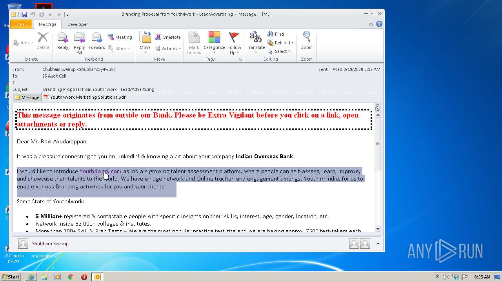The image size is (502, 282).
Task: Click the second contact photo in people pane
Action: click(x=365, y=244)
